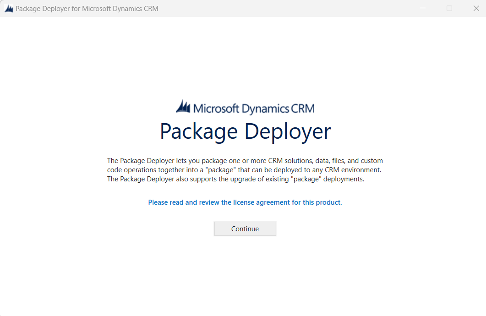
Task: Click the Package Deployer description paragraph
Action: tap(245, 170)
